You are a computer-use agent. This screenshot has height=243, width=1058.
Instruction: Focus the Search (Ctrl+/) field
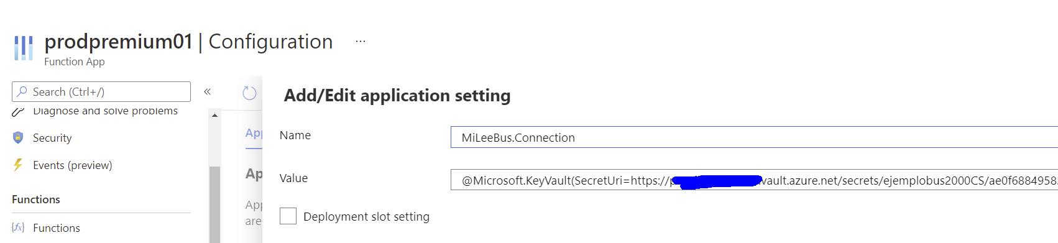101,91
